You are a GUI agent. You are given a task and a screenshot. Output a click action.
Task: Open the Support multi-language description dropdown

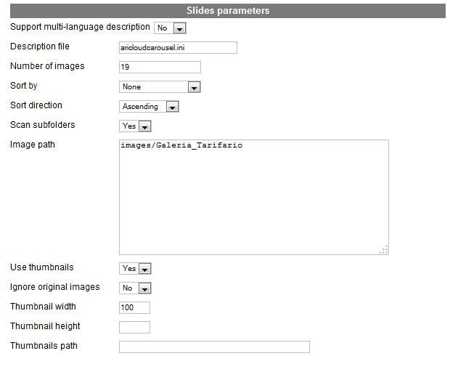tap(170, 28)
